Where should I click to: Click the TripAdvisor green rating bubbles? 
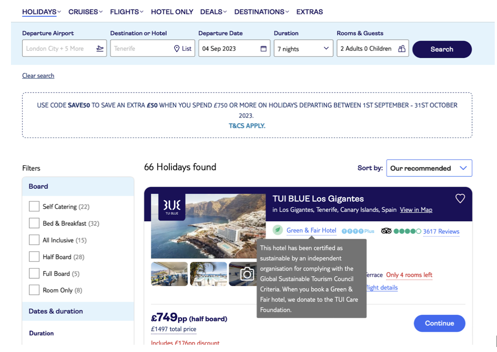click(x=407, y=231)
